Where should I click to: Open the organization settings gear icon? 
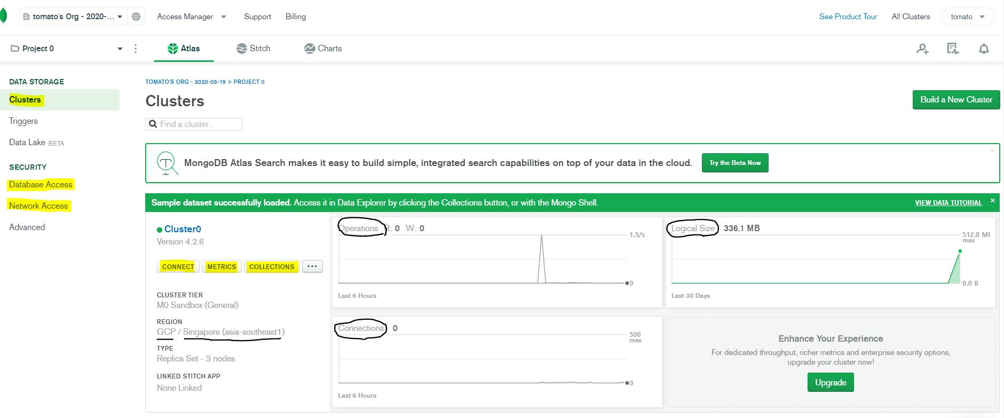(136, 17)
